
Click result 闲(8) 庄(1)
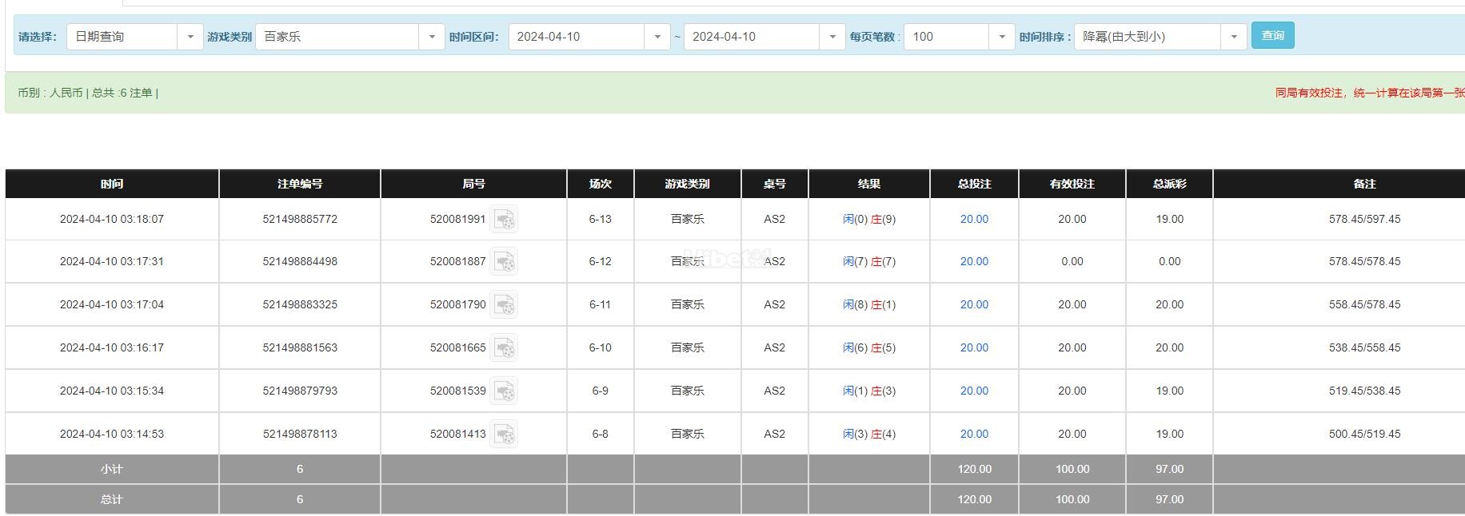point(869,304)
